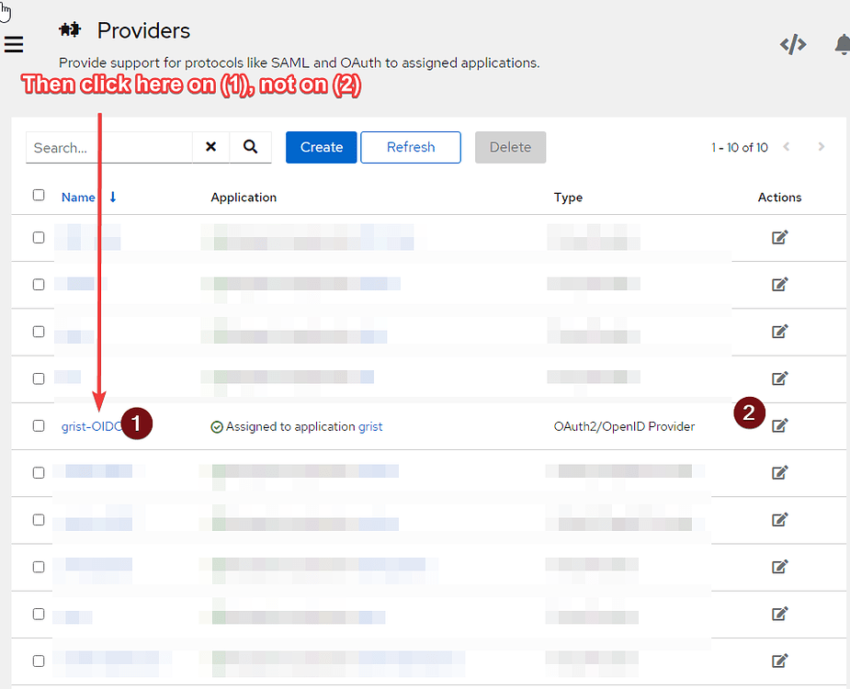The height and width of the screenshot is (689, 850).
Task: Click the Providers puzzle-piece icon
Action: pos(69,29)
